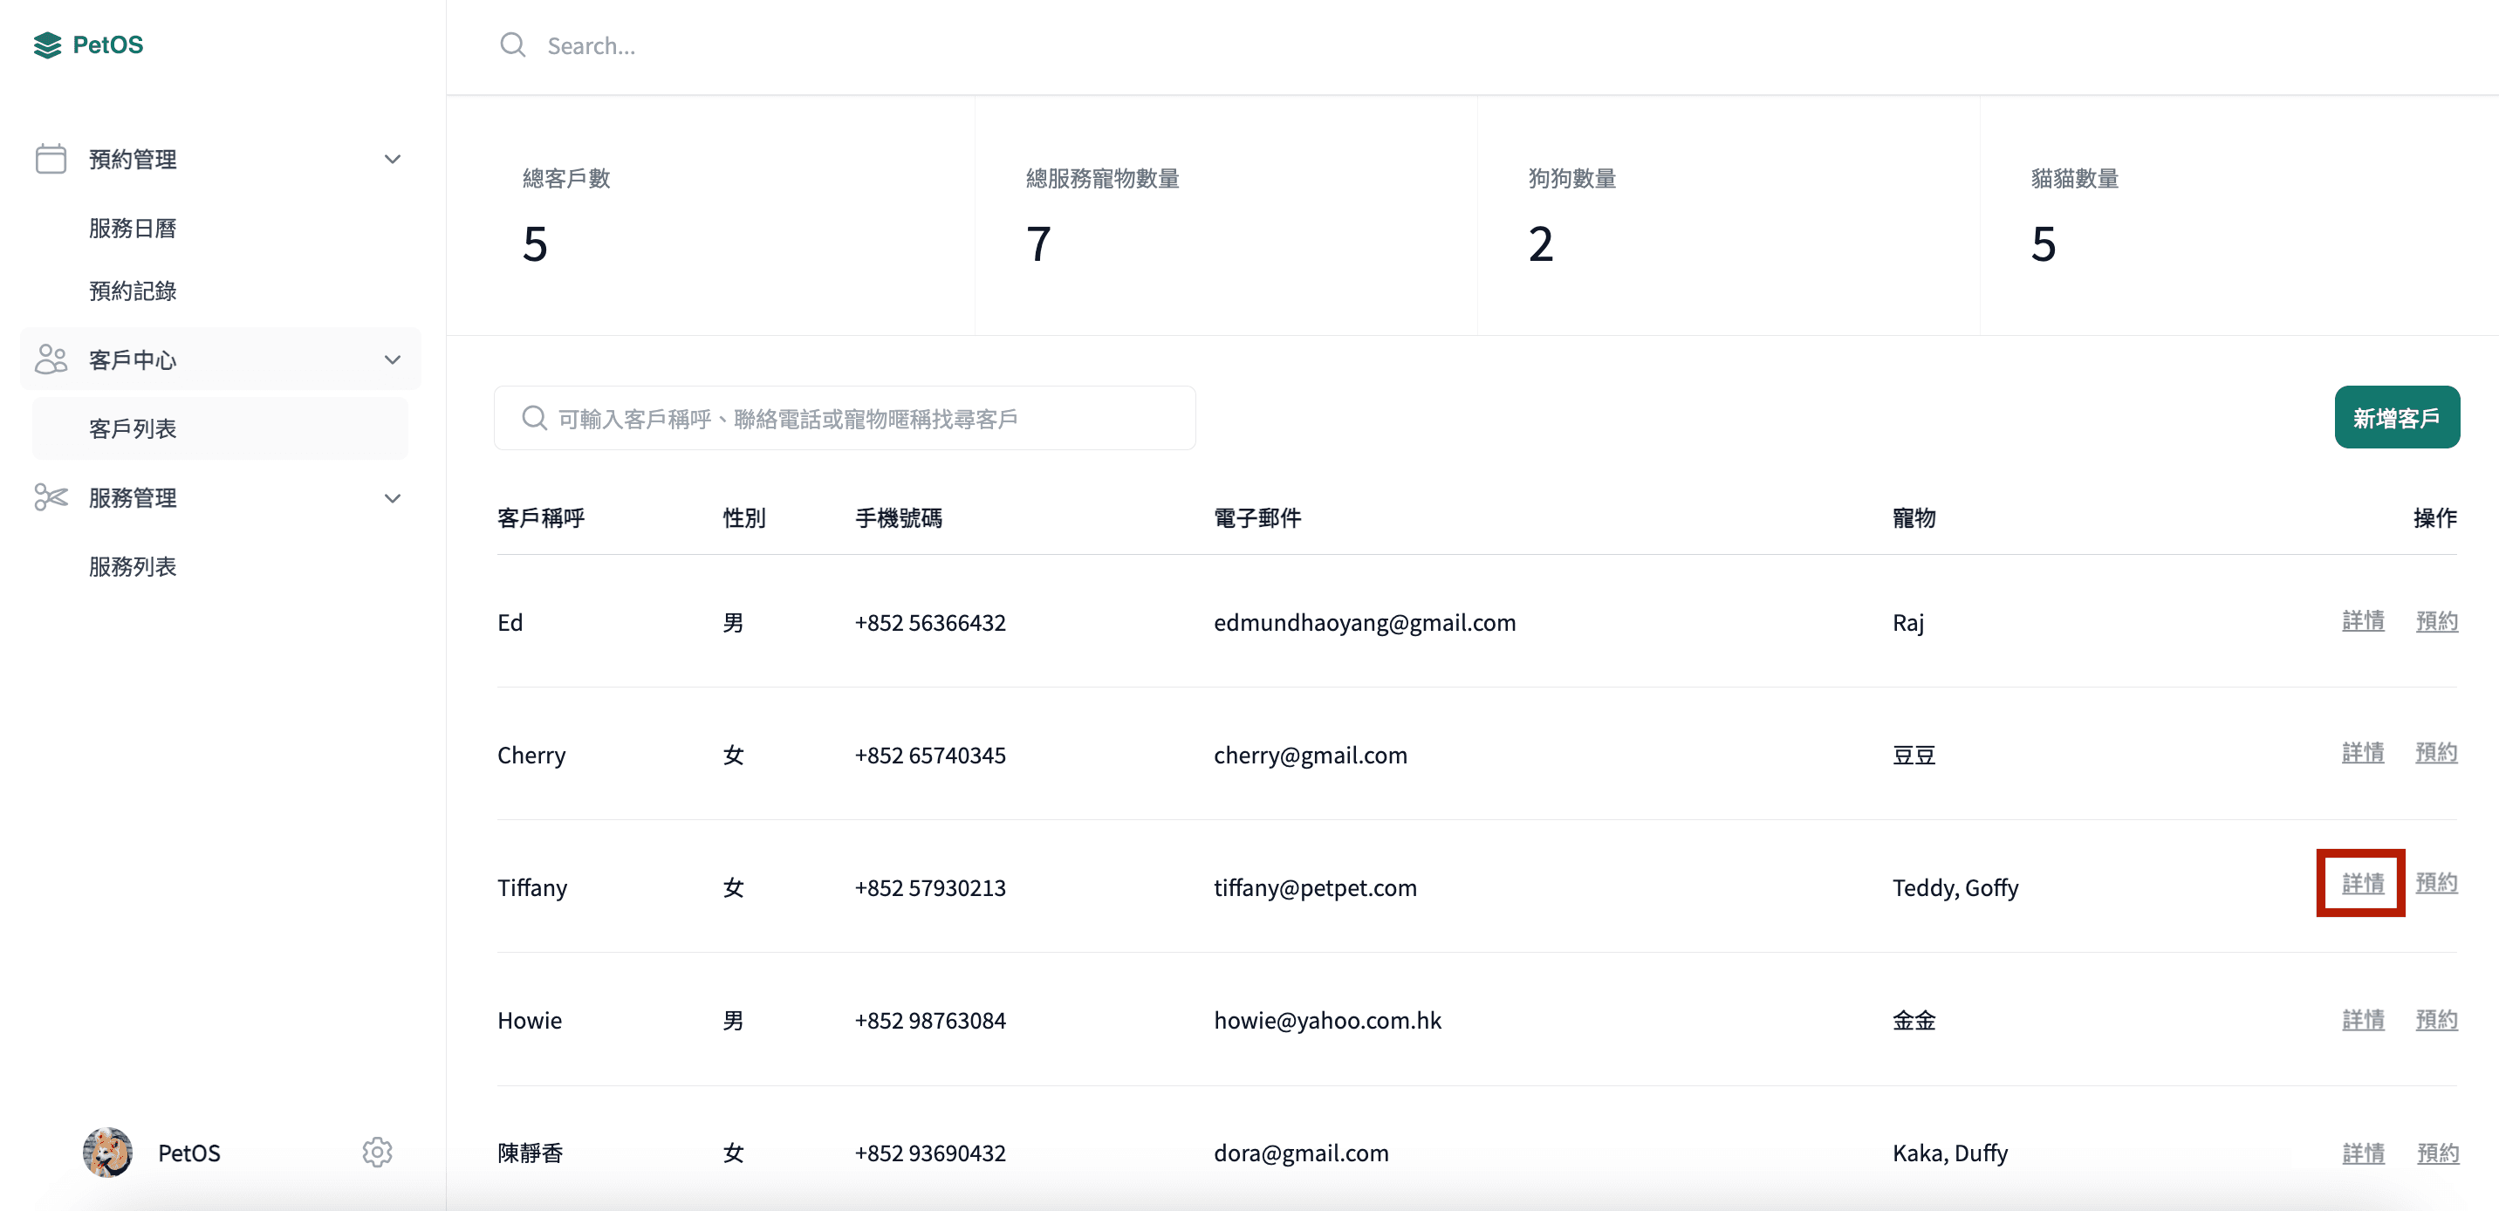2499x1211 pixels.
Task: Open 詳情 for customer Cherry
Action: pos(2362,752)
